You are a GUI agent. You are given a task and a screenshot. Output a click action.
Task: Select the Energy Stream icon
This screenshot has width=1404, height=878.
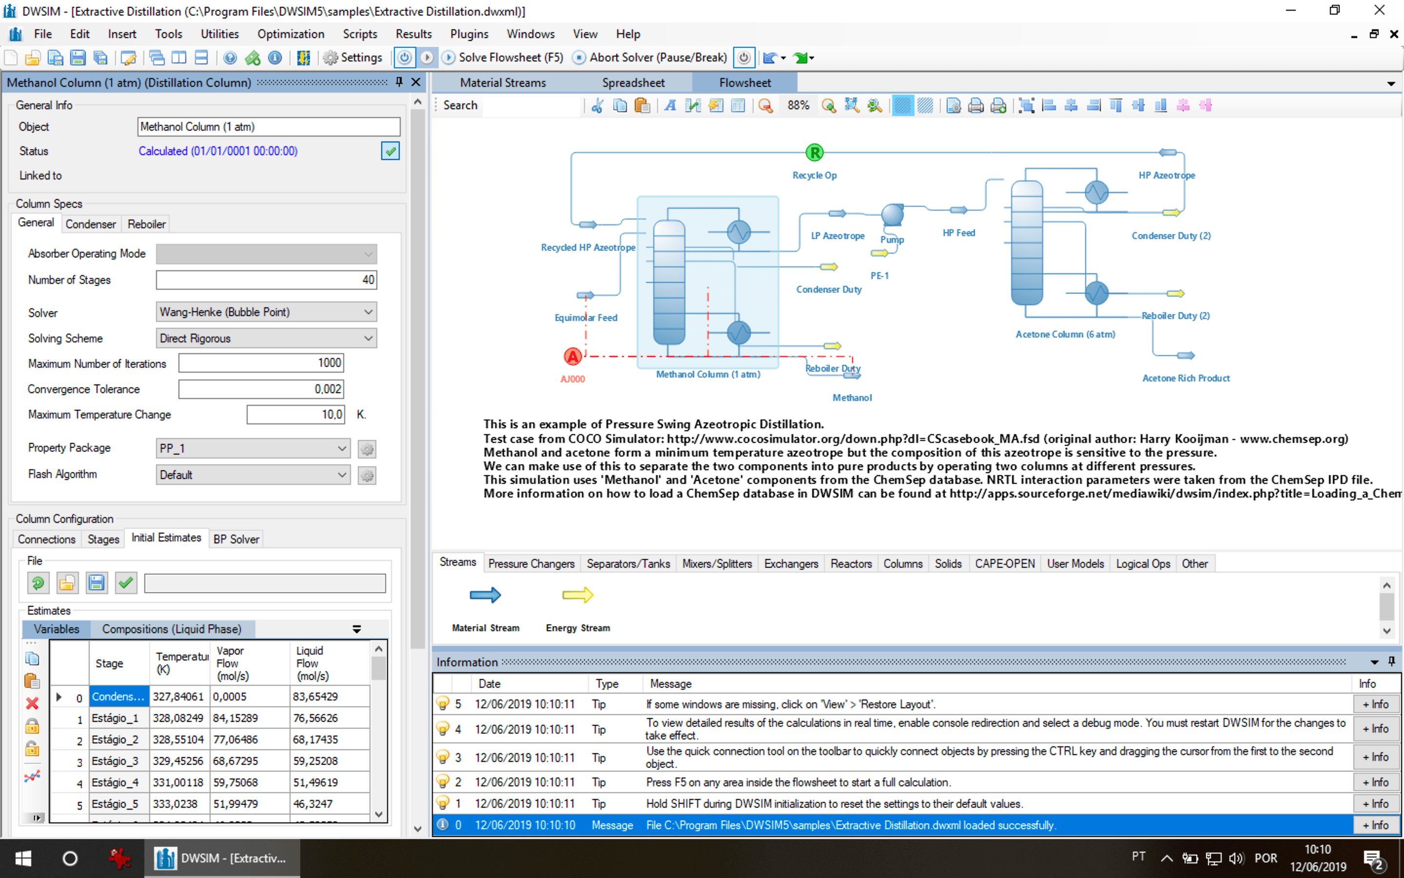[577, 595]
